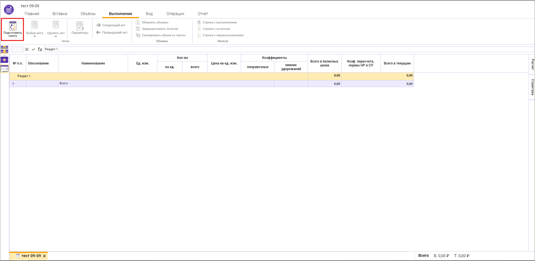Image resolution: width=535 pixels, height=261 pixels.
Task: Click the Подготовить смету icon
Action: (x=13, y=27)
